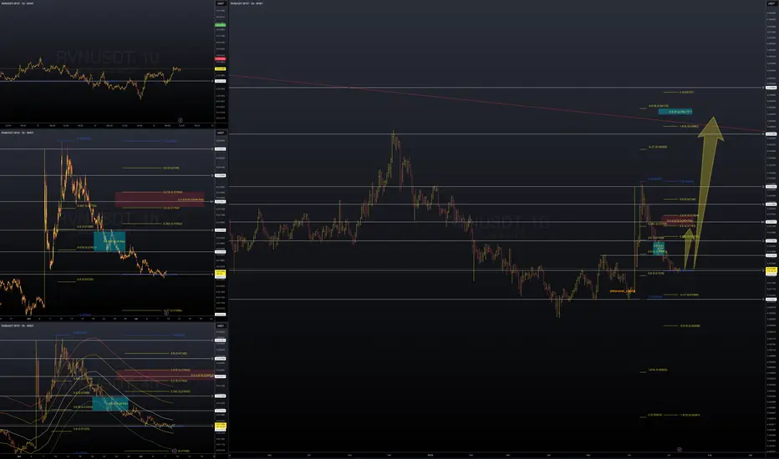Select red descending trend line in main chart
Viewport: 779px width, 459px height.
pos(496,103)
